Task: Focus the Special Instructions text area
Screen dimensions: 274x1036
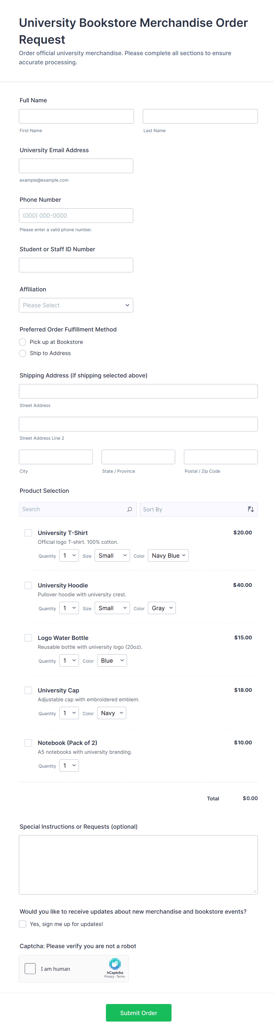Action: (138, 865)
